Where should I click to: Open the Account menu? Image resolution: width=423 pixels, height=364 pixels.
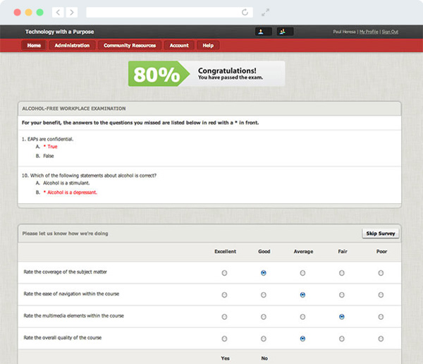pyautogui.click(x=179, y=45)
